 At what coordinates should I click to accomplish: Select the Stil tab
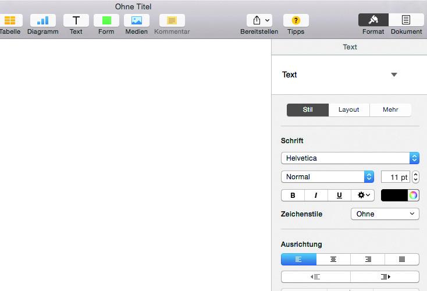tap(308, 110)
